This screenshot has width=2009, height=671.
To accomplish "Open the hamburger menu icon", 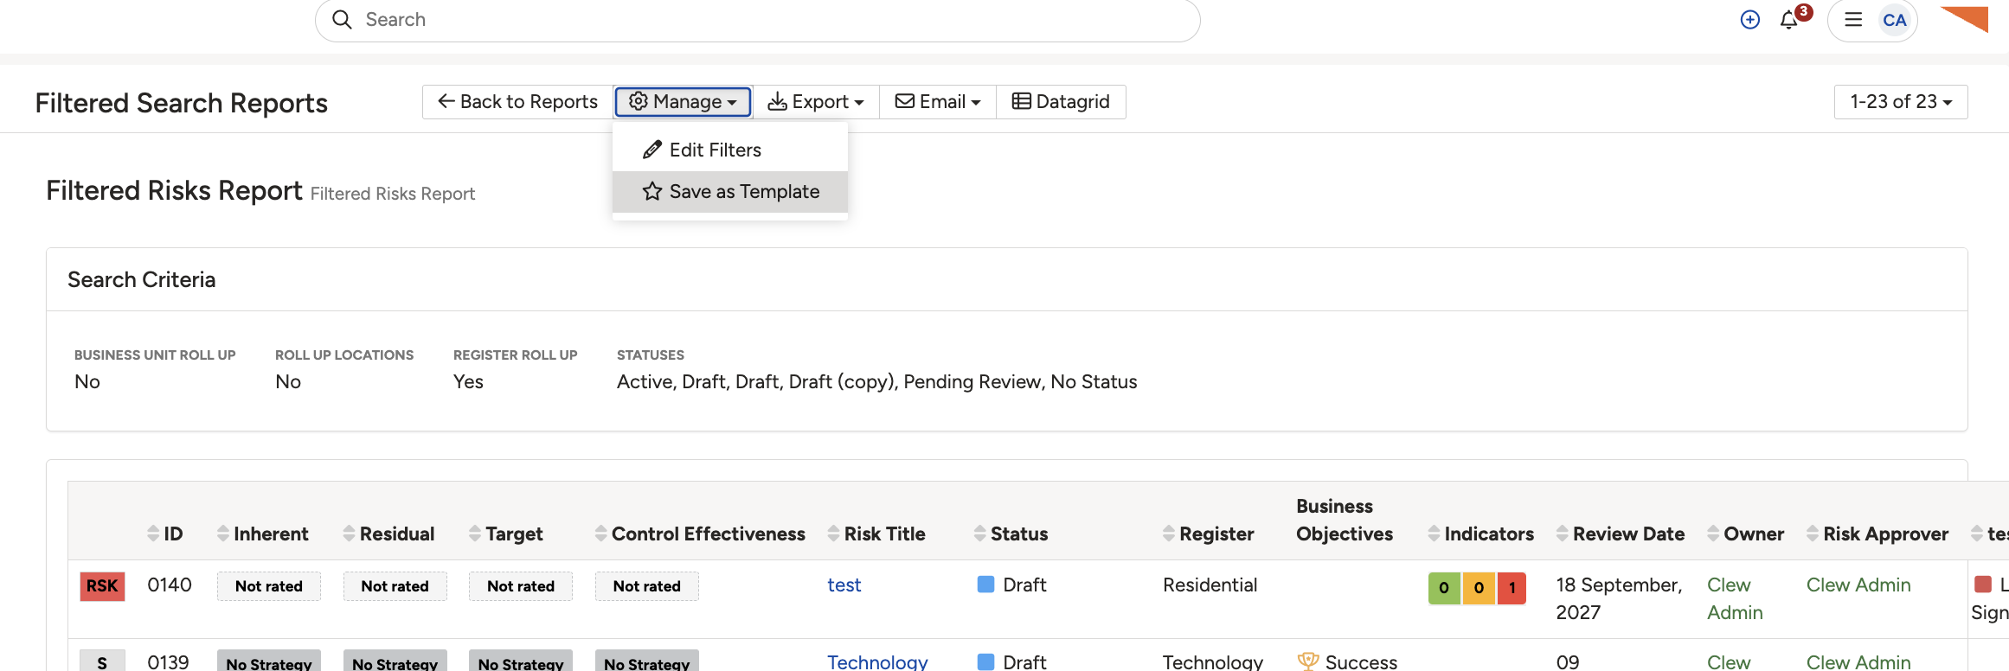I will tap(1853, 19).
